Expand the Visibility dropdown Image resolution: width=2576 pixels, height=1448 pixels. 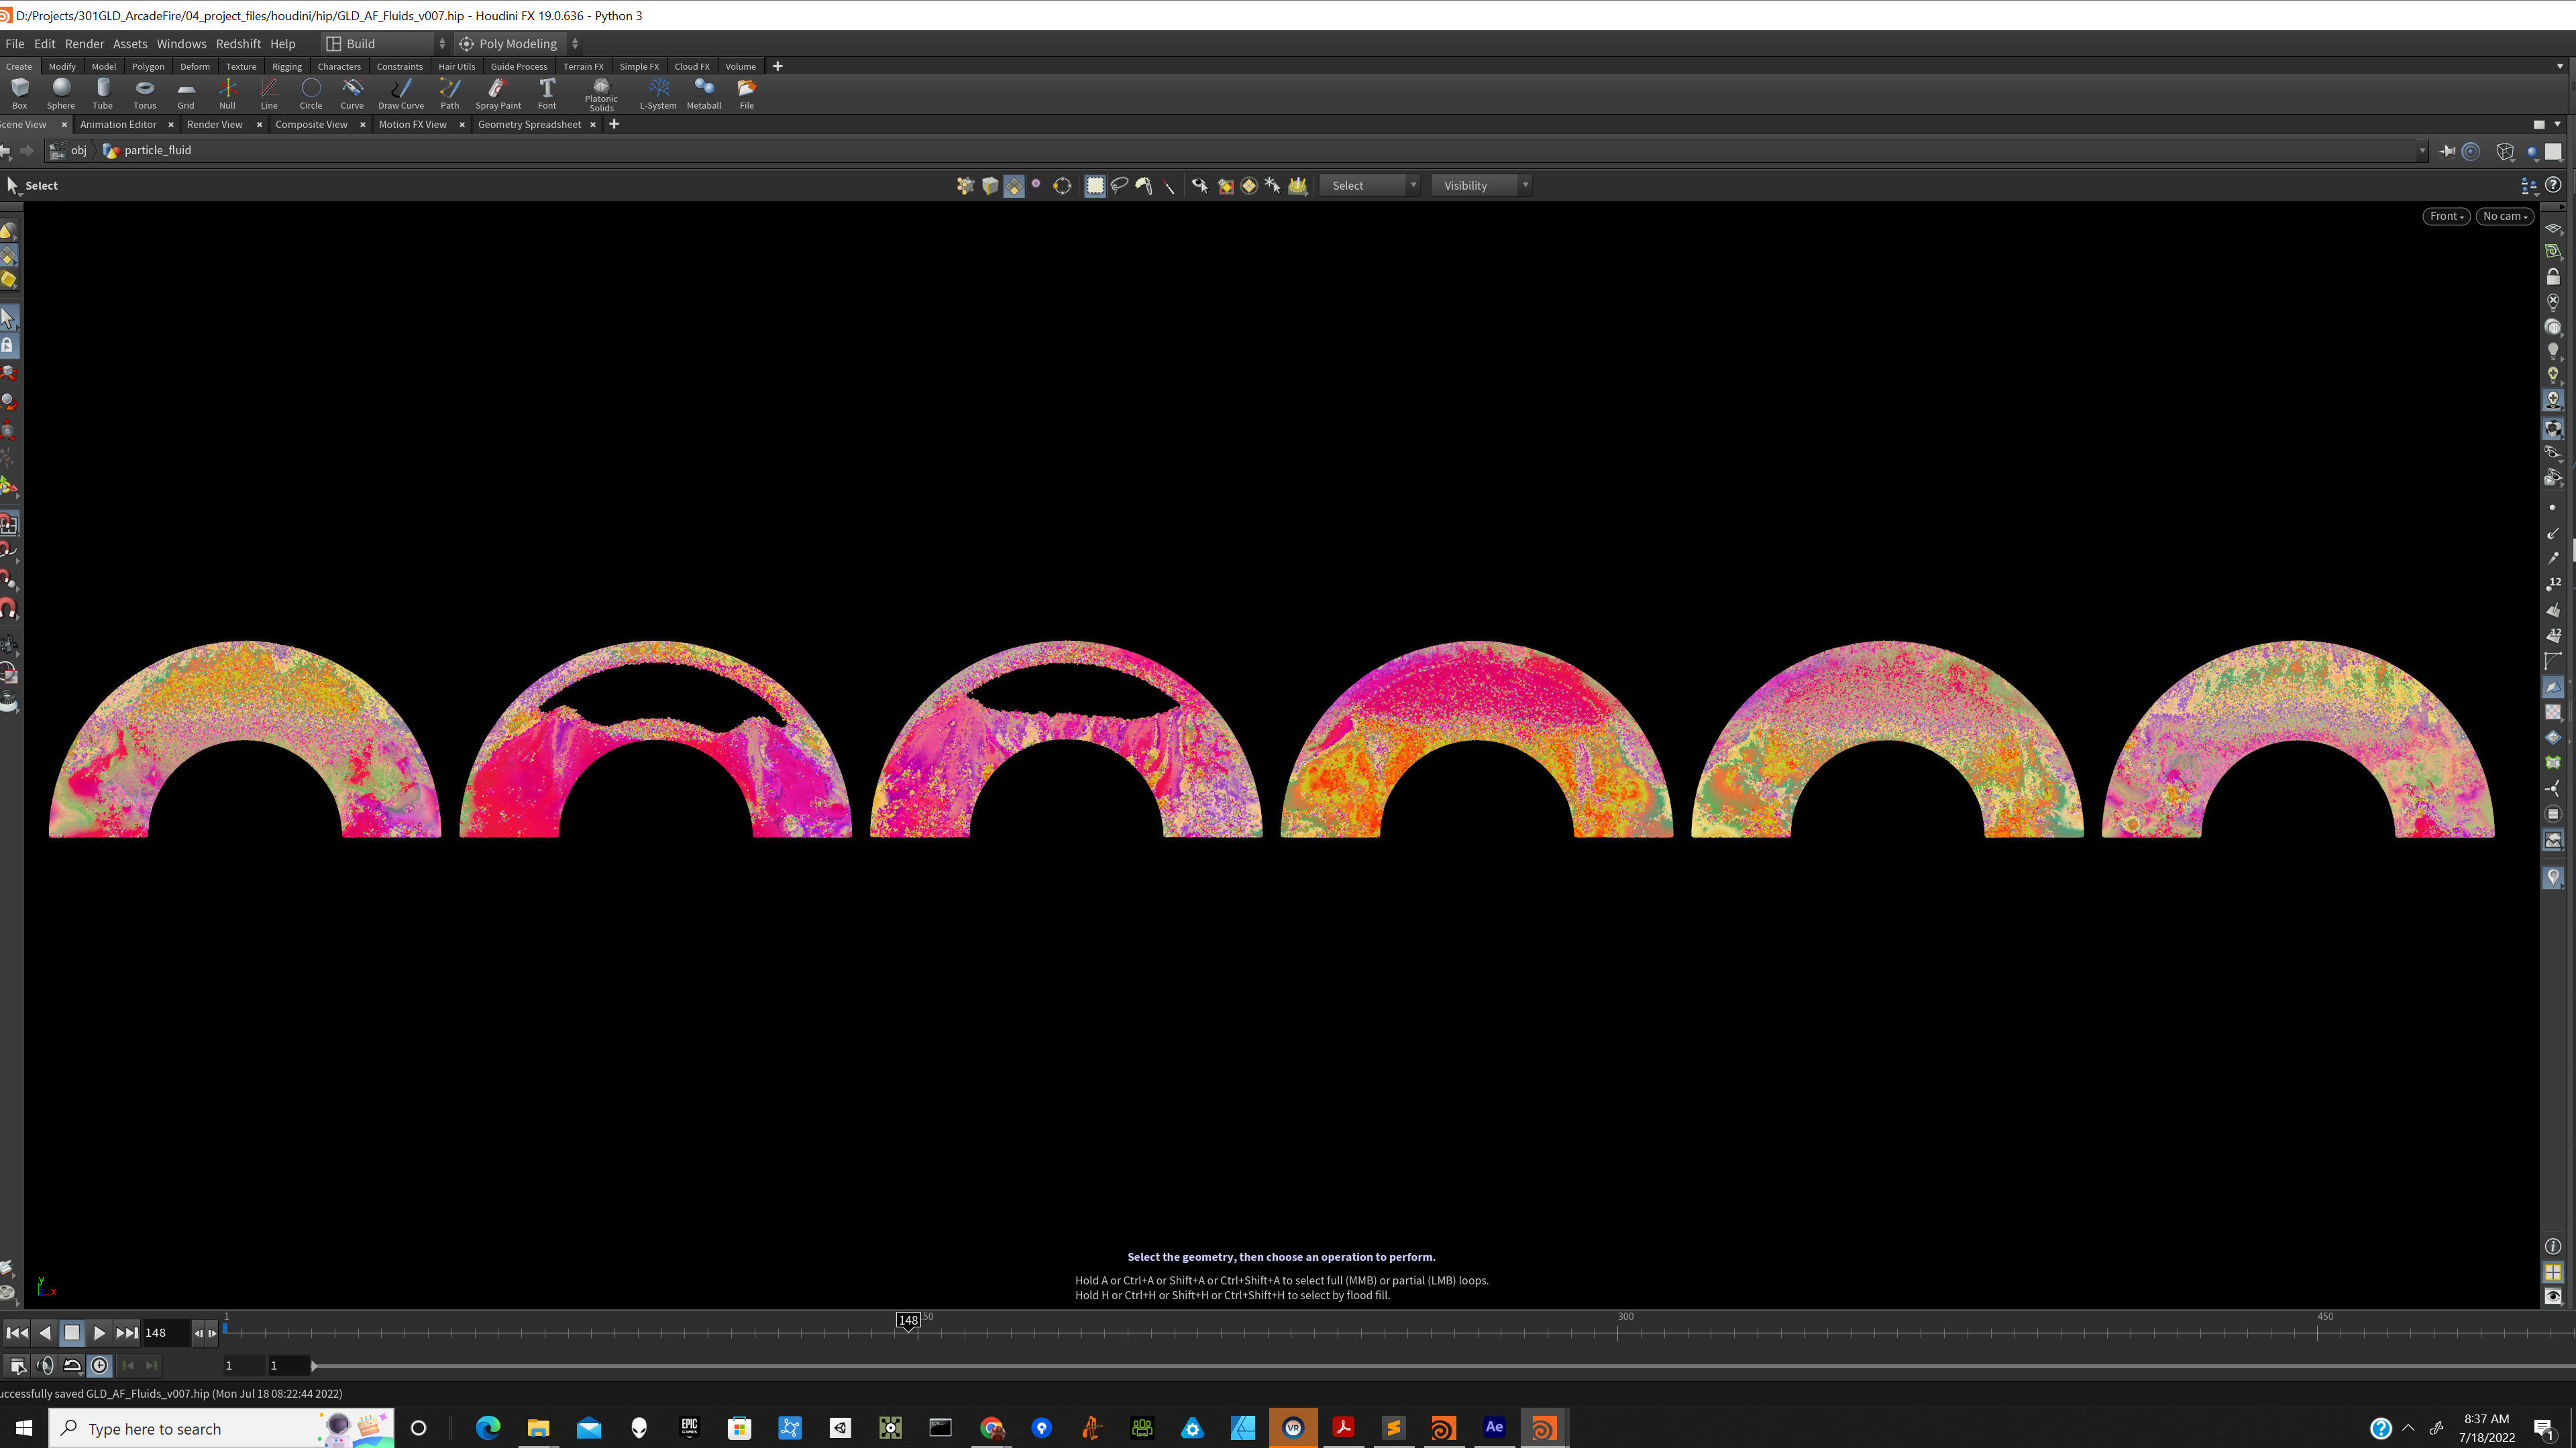[x=1481, y=185]
